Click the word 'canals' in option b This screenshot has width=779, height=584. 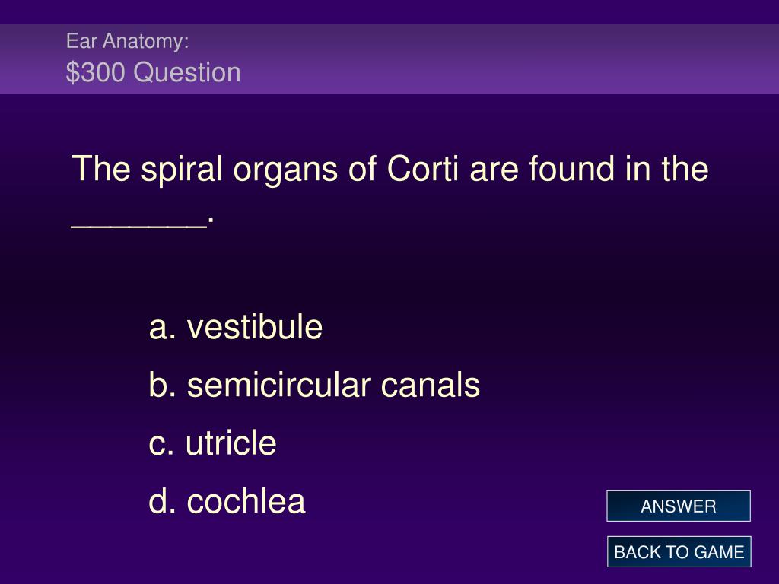point(431,385)
